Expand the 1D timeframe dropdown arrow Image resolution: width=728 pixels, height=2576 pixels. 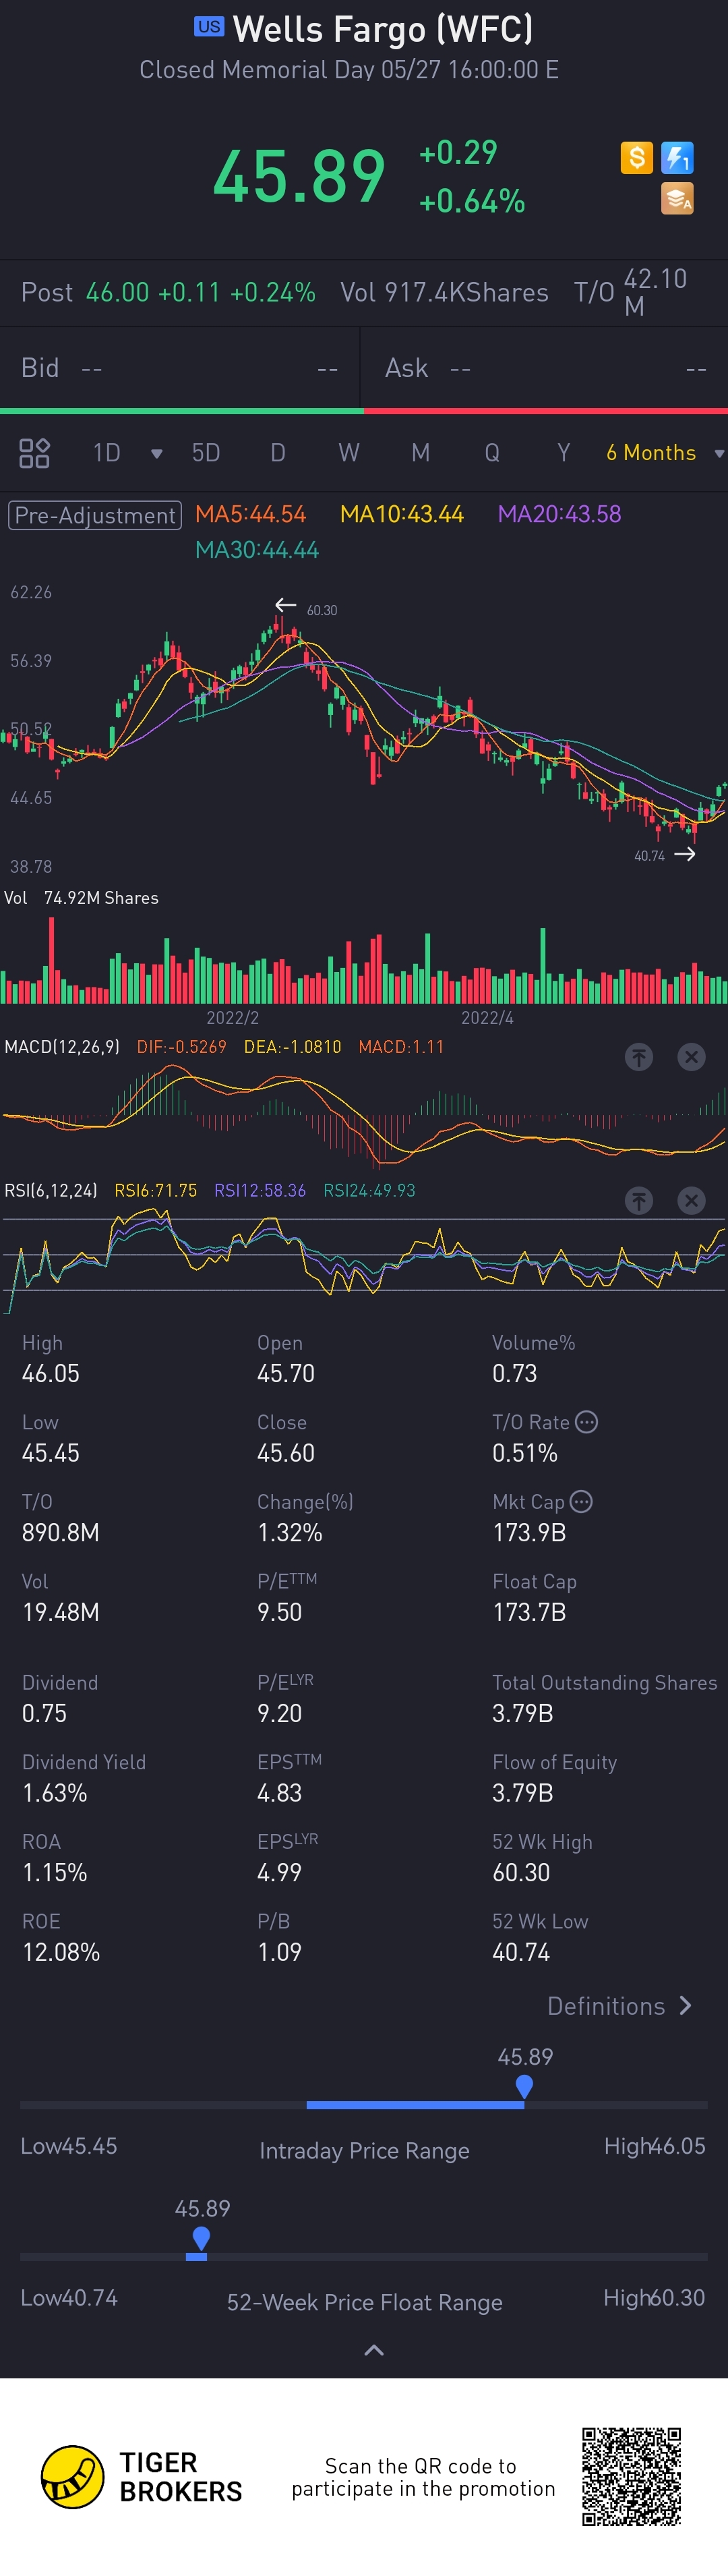coord(156,454)
